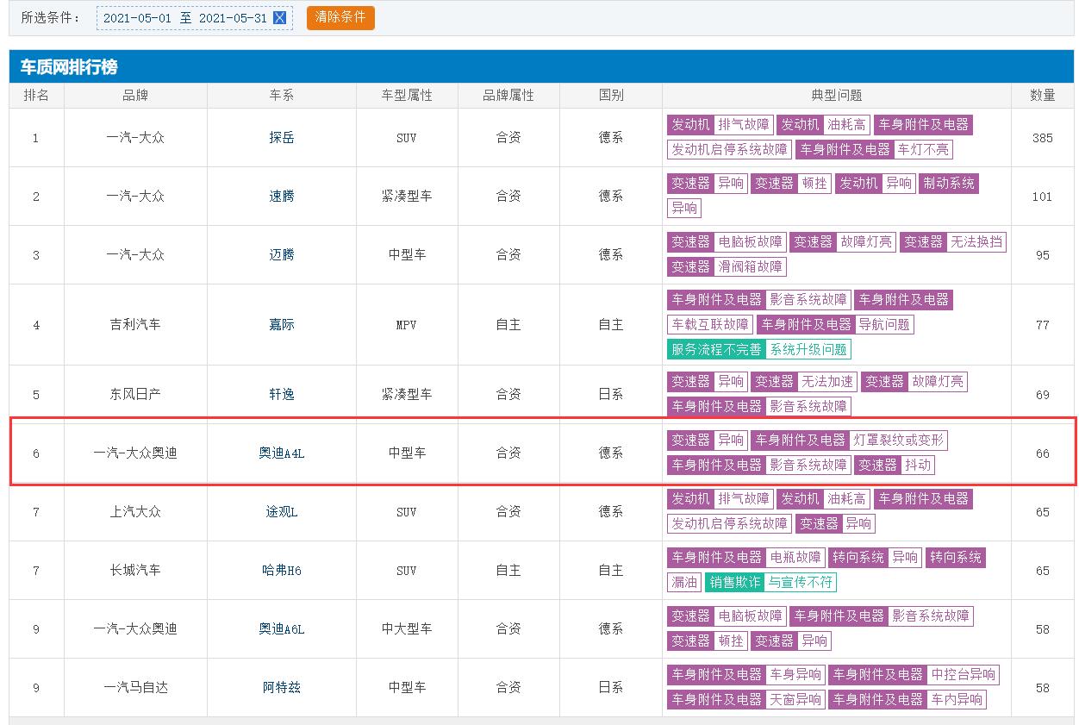1079x725 pixels.
Task: Click the 与宣传不符 sales tag
Action: tap(801, 582)
